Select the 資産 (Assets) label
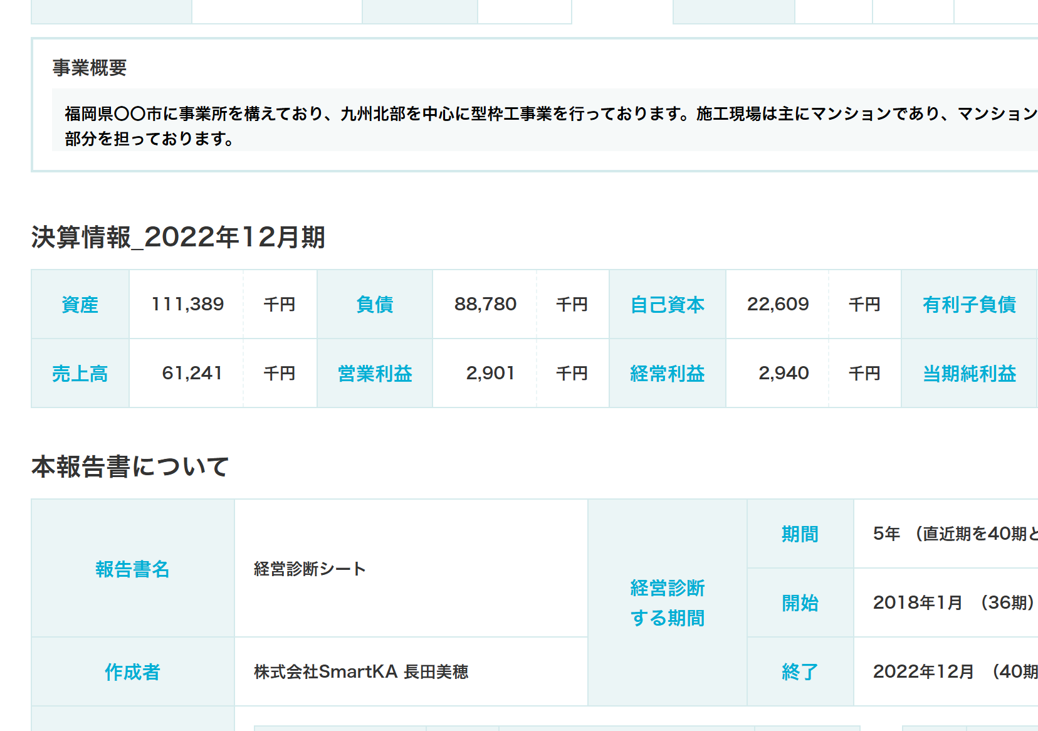 click(79, 305)
